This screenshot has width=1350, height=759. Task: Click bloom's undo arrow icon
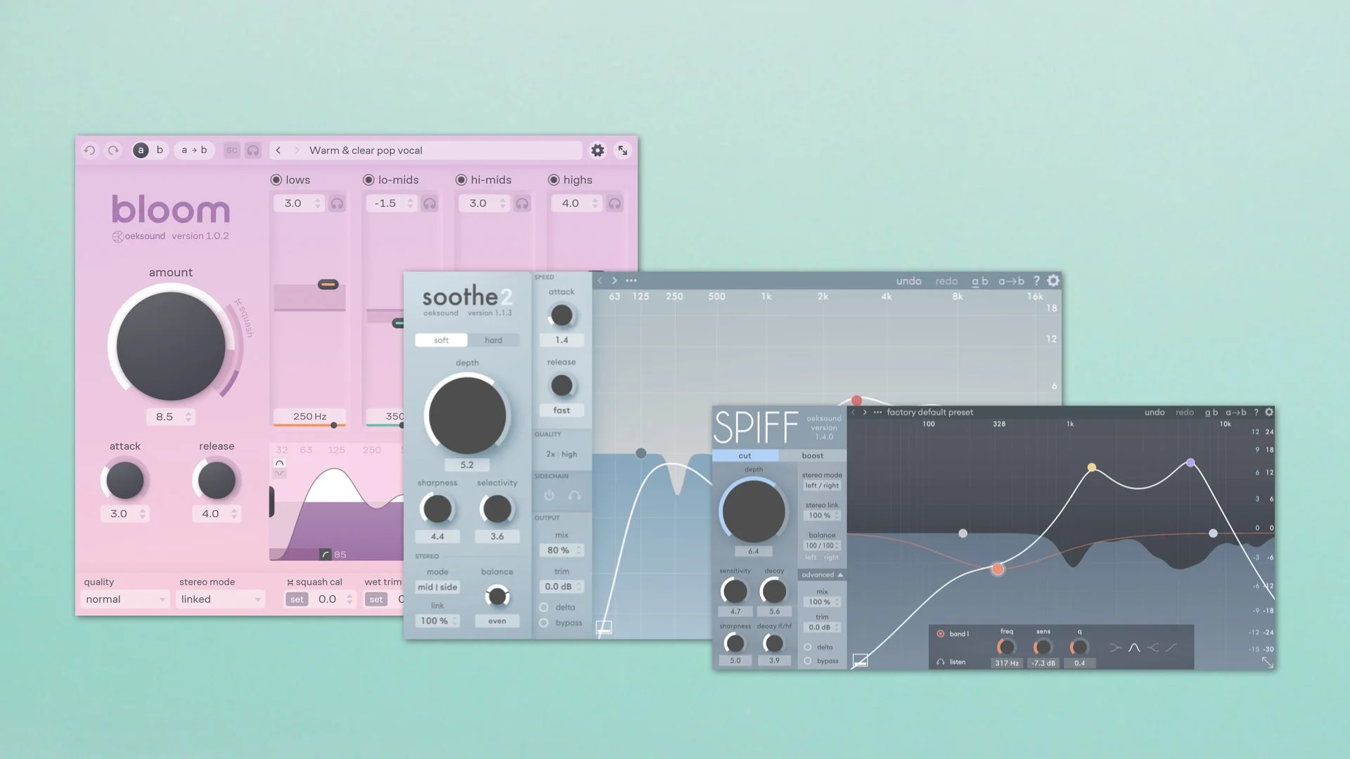pyautogui.click(x=89, y=150)
